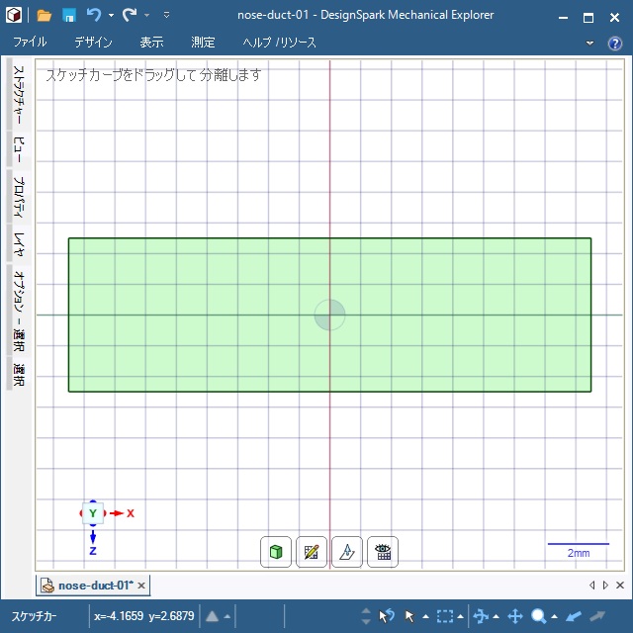Expand the undo history dropdown arrow

pos(111,16)
